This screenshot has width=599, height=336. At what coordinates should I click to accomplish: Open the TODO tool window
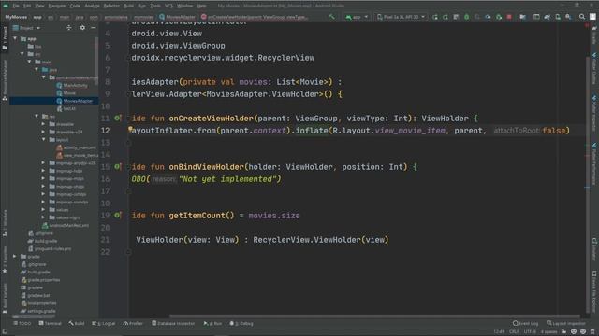pyautogui.click(x=22, y=324)
